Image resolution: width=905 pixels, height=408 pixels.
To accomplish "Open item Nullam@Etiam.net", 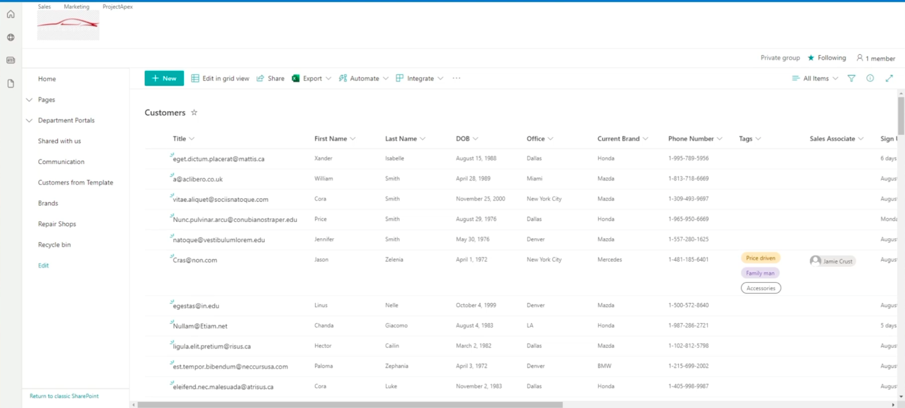I will click(x=200, y=326).
